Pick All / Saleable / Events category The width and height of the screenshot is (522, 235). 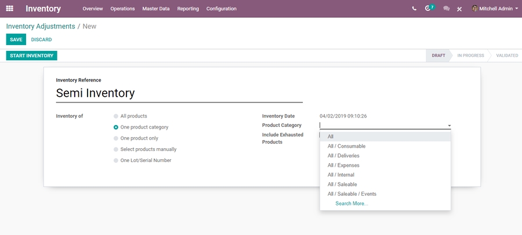(351, 194)
